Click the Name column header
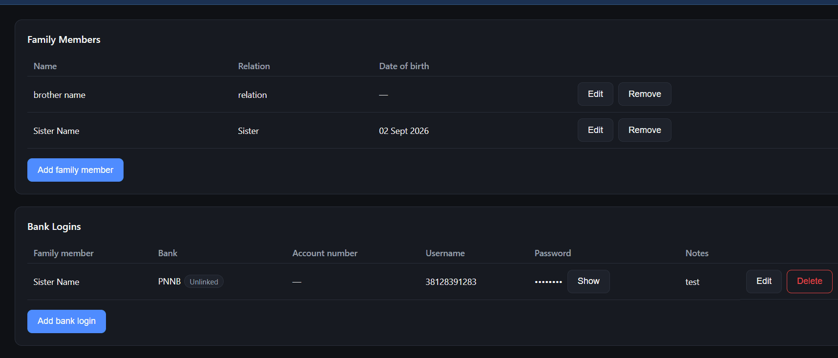 (x=45, y=66)
